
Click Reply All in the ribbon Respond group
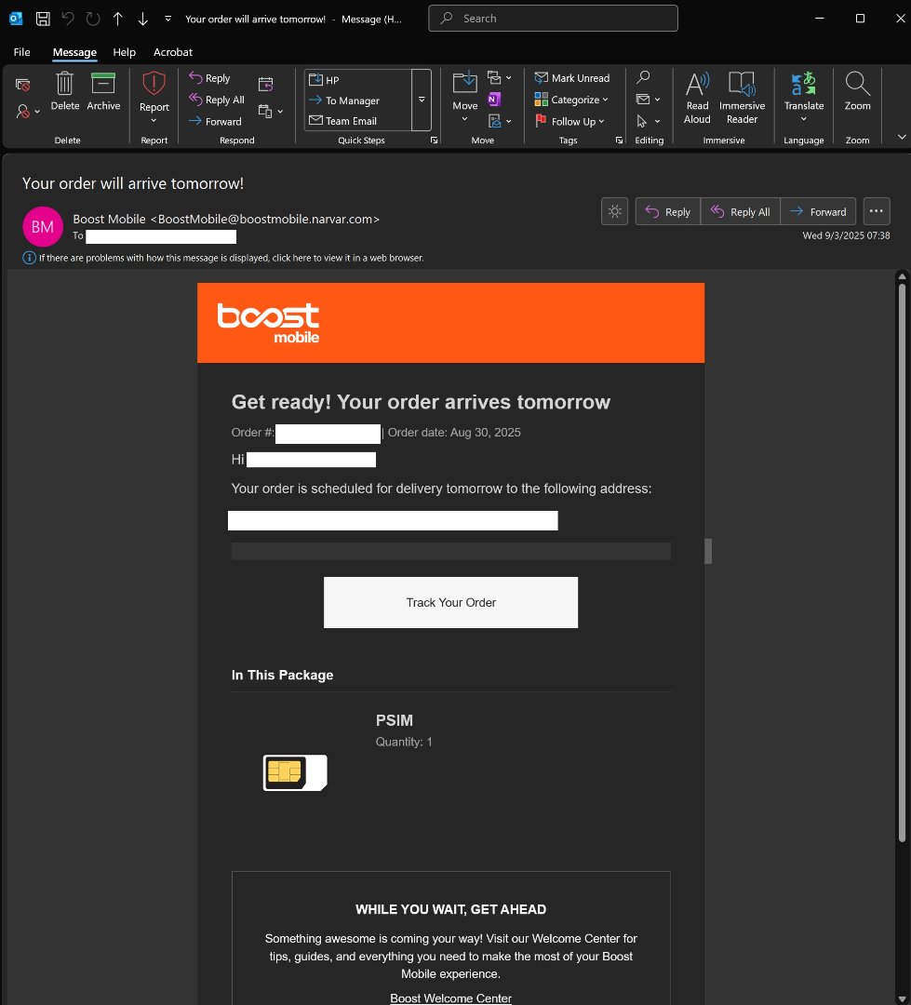coord(217,100)
